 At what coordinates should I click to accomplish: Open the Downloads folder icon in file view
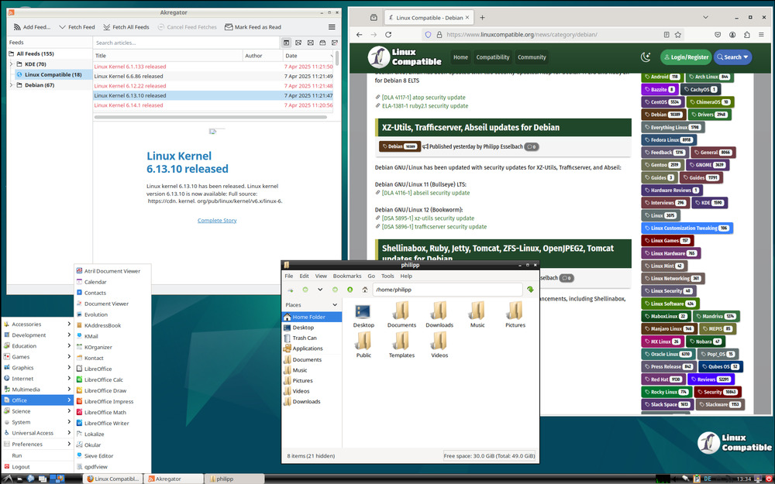click(439, 314)
